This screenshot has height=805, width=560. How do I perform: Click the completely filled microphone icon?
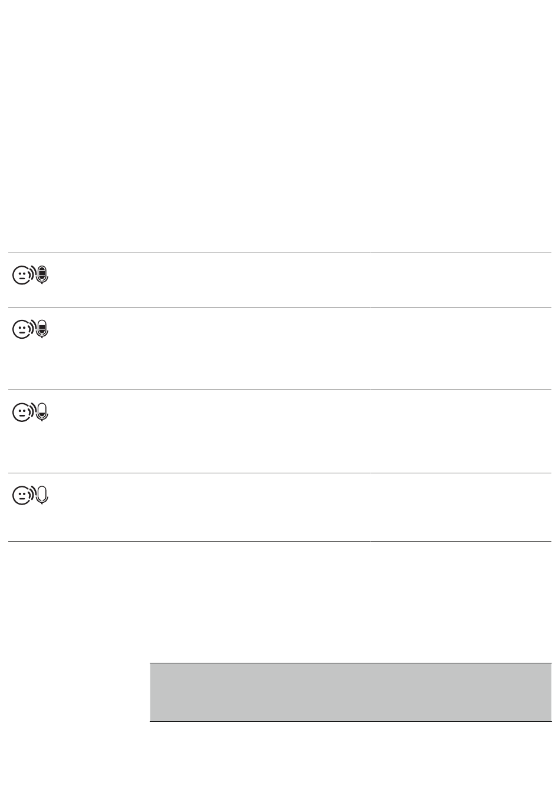[42, 274]
